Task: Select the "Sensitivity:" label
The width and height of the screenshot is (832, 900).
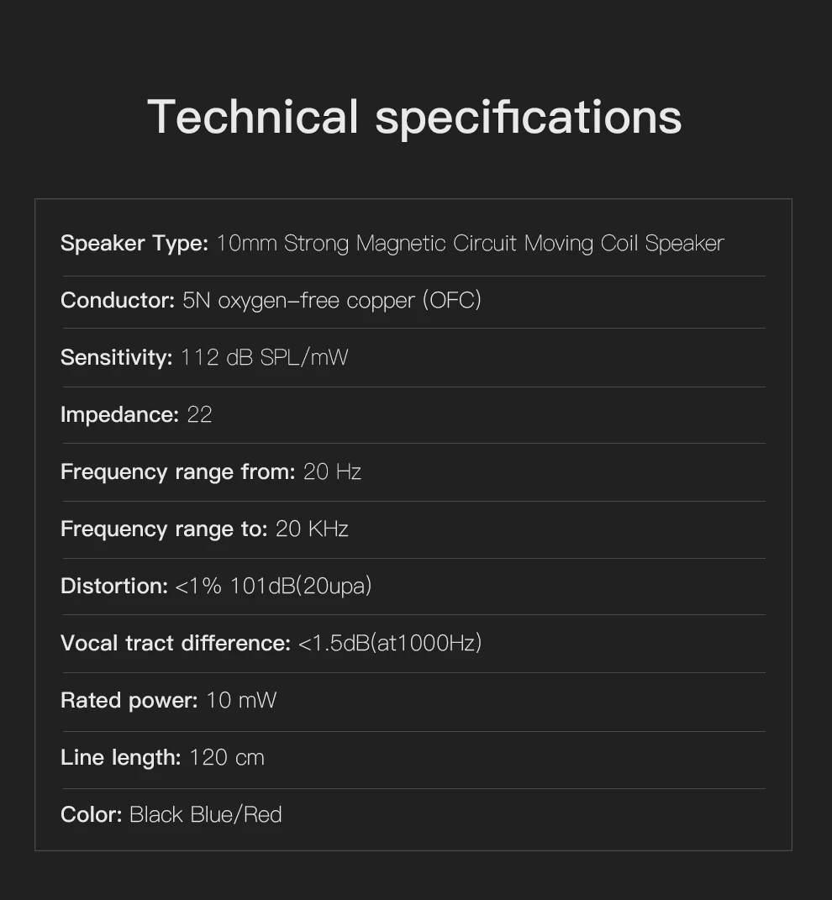Action: (116, 358)
